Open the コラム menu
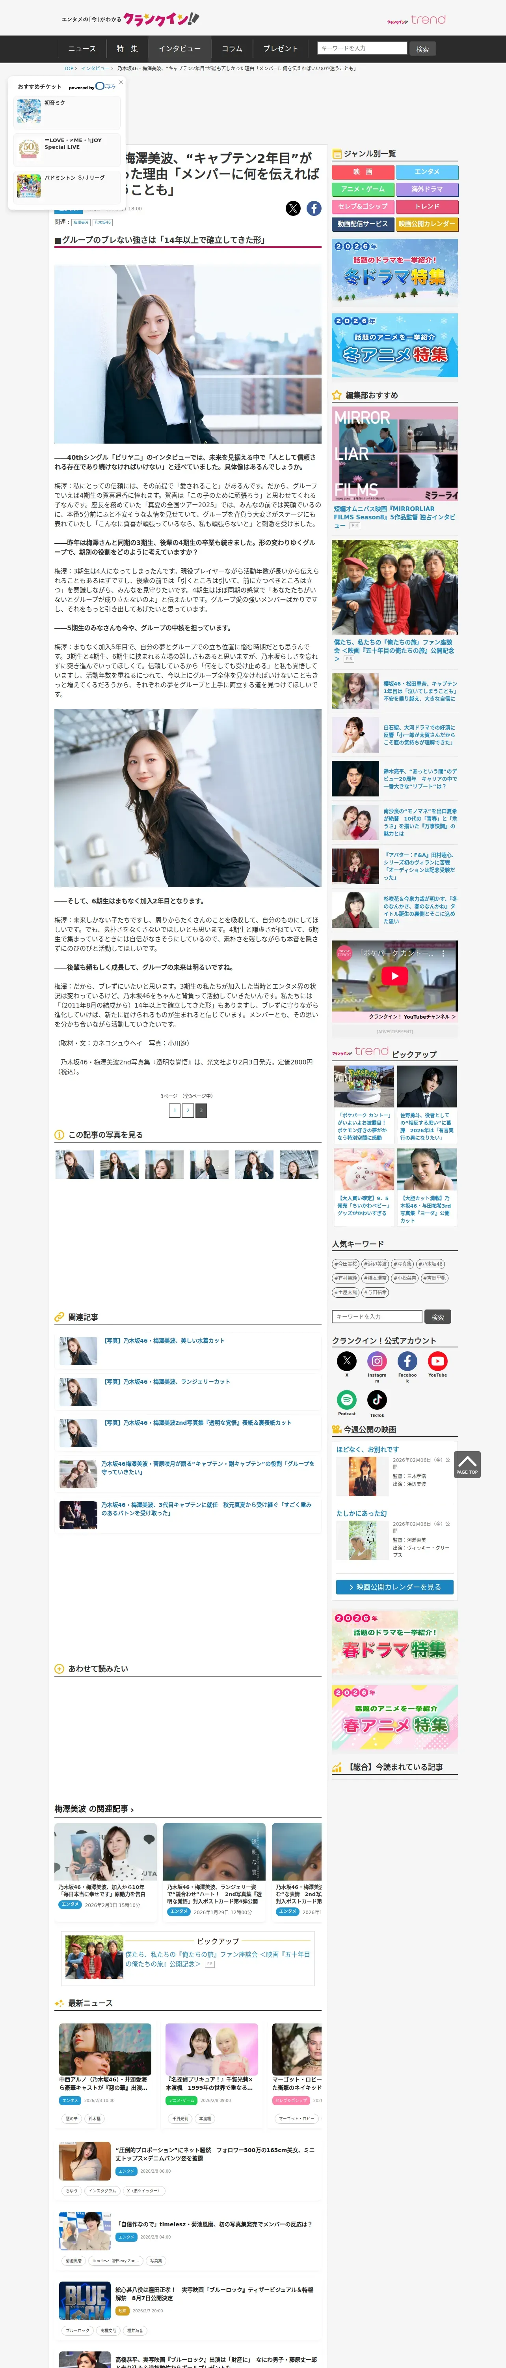 [x=233, y=49]
